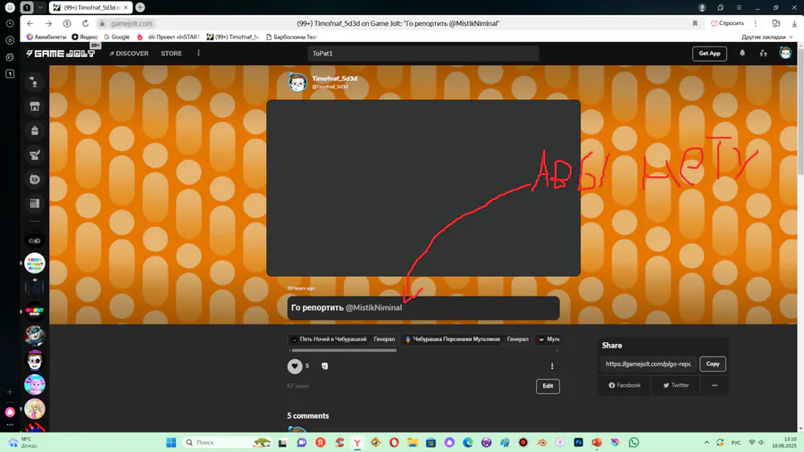This screenshot has height=452, width=804.
Task: Open Timofnaf_5d3d profile name link
Action: point(334,79)
